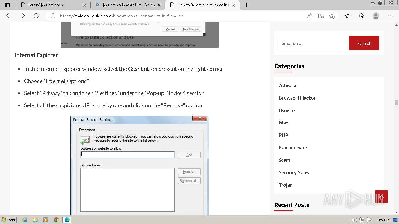Open Read aloud icon in address bar
Viewport: 399px width, 224px height.
pyautogui.click(x=310, y=16)
